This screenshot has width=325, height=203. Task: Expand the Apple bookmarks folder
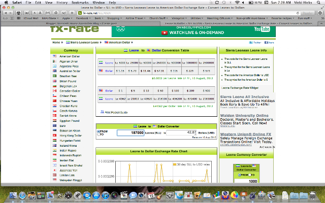point(67,18)
